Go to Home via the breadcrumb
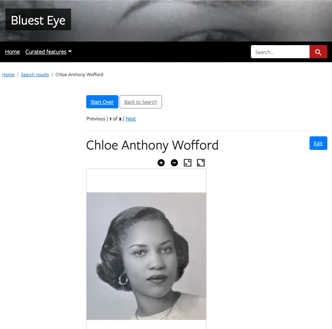This screenshot has height=329, width=332. 8,75
